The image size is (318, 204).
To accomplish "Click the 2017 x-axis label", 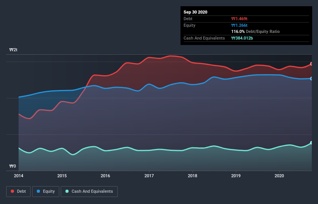I will coord(149,176).
